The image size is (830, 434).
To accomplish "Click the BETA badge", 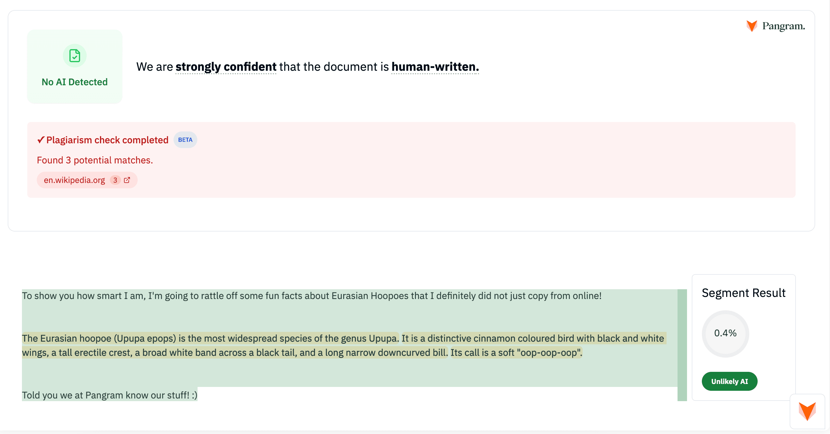I will coord(185,140).
